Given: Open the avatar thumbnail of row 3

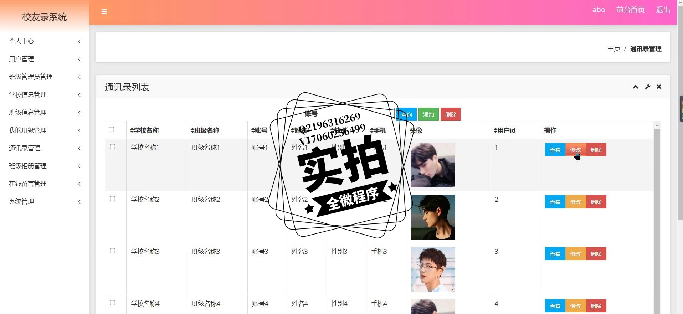Looking at the screenshot, I should click(433, 269).
